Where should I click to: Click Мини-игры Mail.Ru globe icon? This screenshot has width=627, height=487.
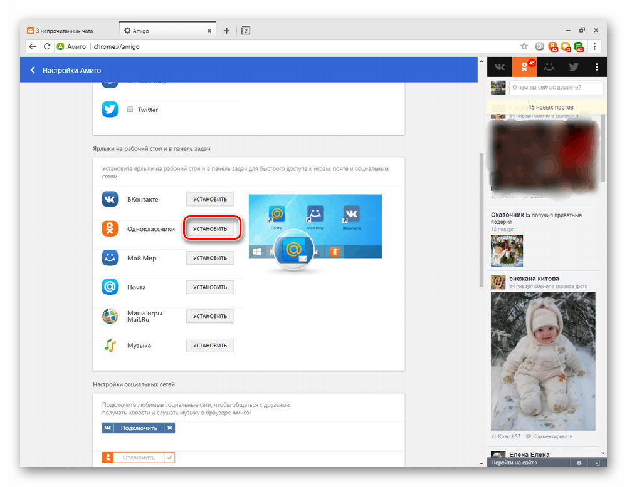tap(110, 316)
